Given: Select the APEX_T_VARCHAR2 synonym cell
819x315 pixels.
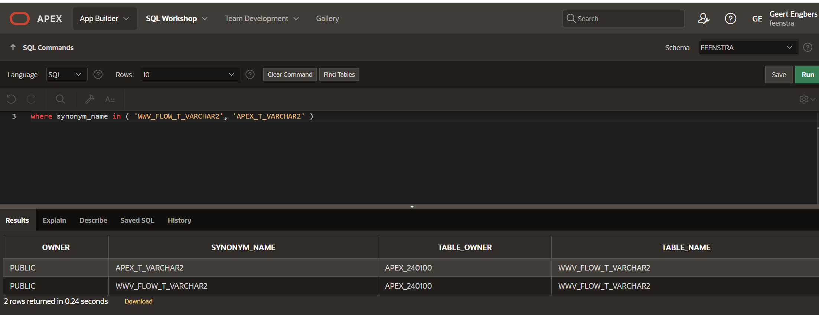Looking at the screenshot, I should [243, 268].
